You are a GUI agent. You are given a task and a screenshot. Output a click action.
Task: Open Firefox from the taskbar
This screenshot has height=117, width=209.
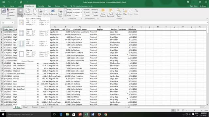click(x=99, y=114)
